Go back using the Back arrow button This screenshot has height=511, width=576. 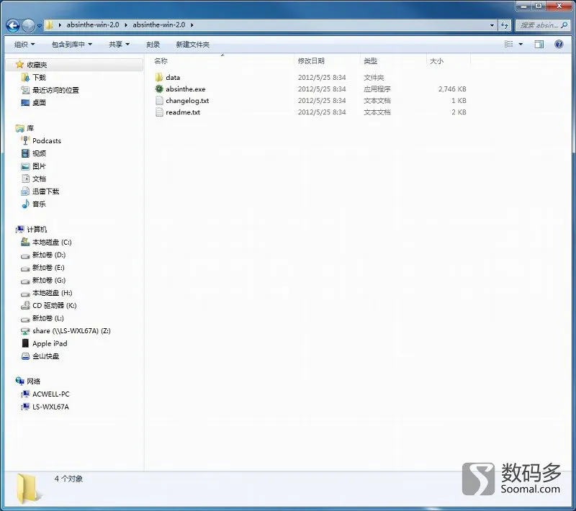(x=13, y=25)
